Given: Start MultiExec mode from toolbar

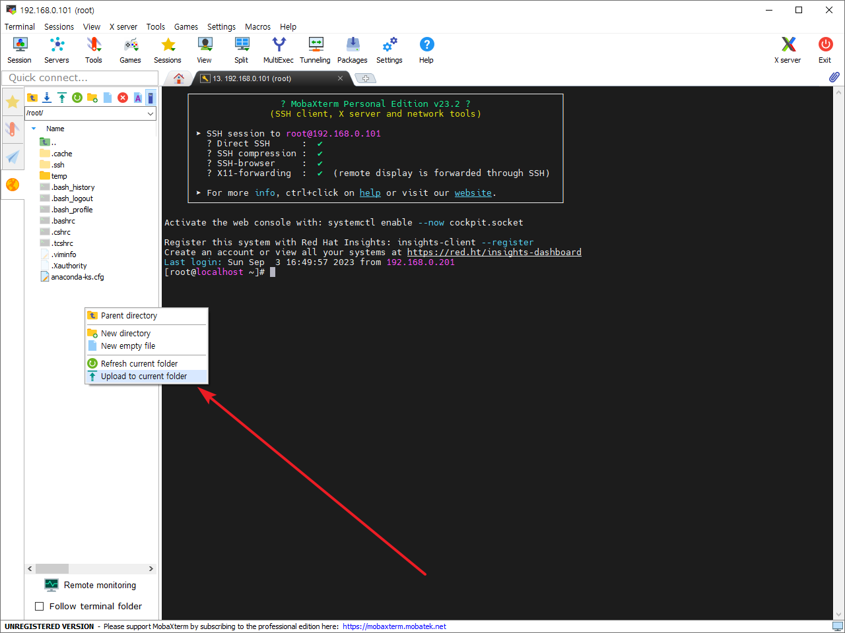Looking at the screenshot, I should [279, 50].
